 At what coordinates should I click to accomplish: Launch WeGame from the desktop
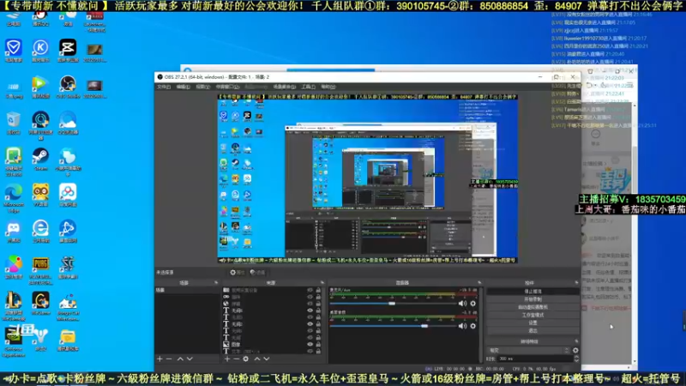tap(40, 304)
